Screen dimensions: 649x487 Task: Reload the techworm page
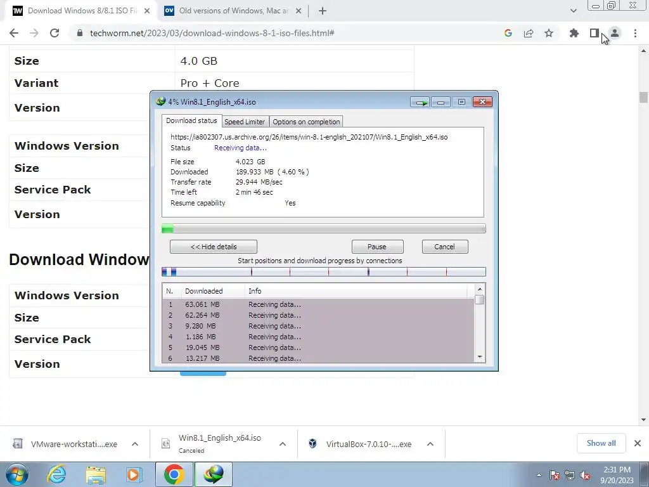55,33
